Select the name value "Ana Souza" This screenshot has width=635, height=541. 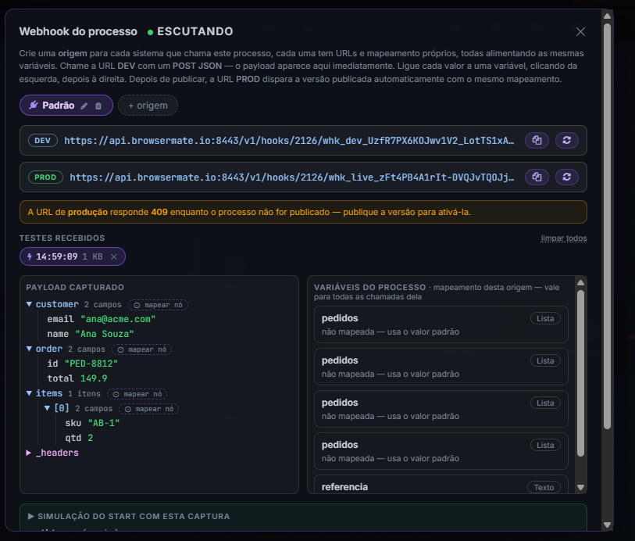105,334
